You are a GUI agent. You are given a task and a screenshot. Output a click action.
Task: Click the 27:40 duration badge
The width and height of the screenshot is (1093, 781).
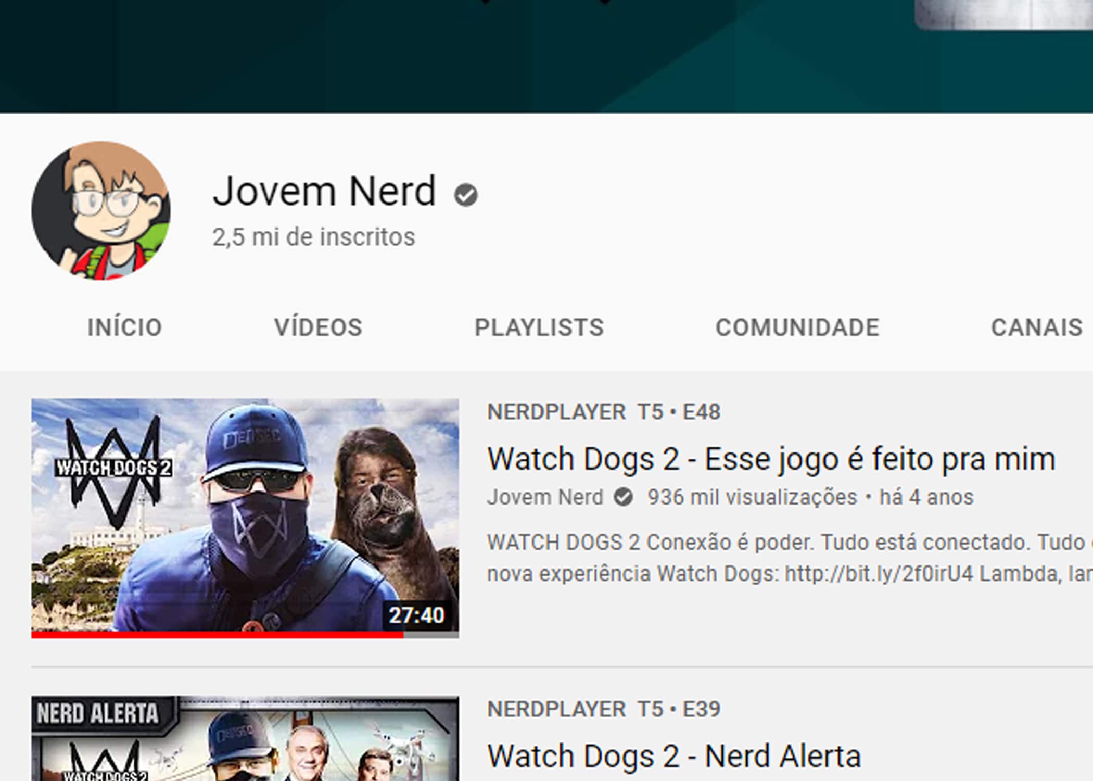(x=417, y=615)
